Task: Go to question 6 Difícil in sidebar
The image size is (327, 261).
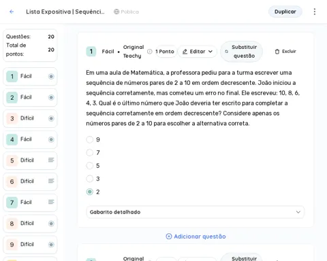Action: (x=30, y=181)
